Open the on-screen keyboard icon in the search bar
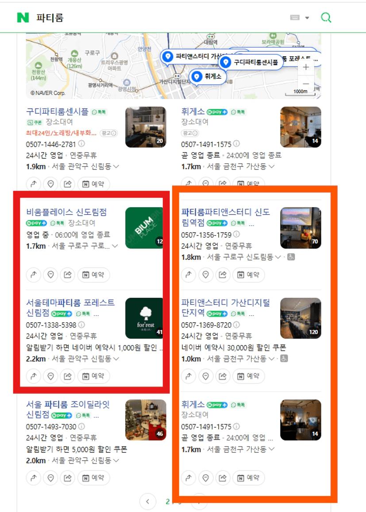 pyautogui.click(x=295, y=17)
